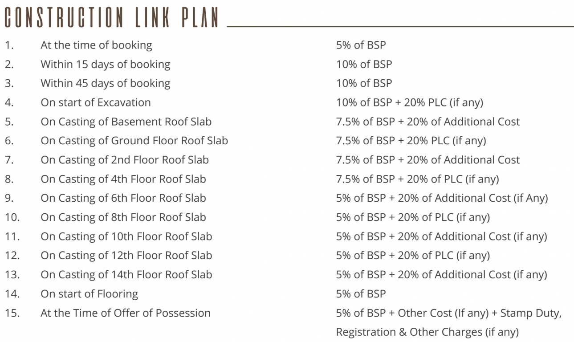The image size is (574, 342).
Task: Click the 8th Floor Roof Slab milestone
Action: tap(123, 217)
